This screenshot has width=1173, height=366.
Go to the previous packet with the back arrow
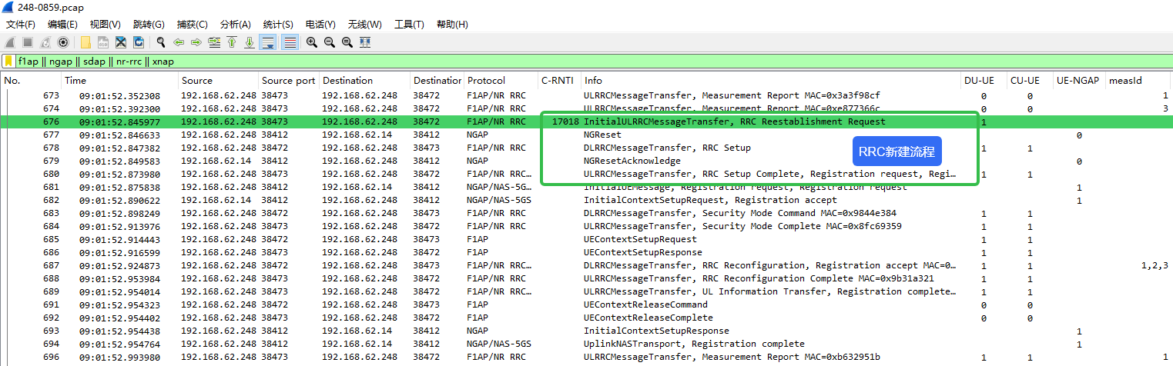tap(179, 42)
